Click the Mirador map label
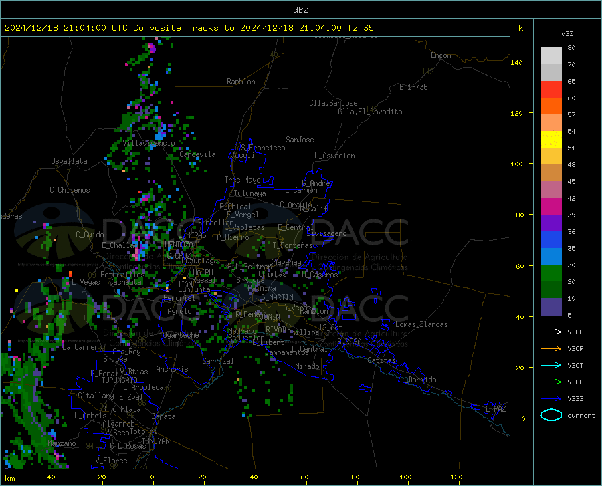This screenshot has width=602, height=486. (309, 366)
